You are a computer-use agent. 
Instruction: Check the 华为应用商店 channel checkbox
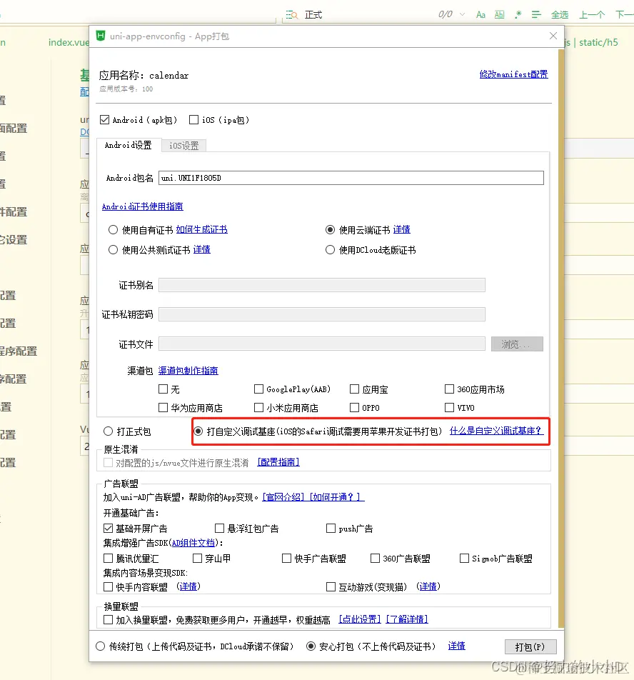pos(163,408)
